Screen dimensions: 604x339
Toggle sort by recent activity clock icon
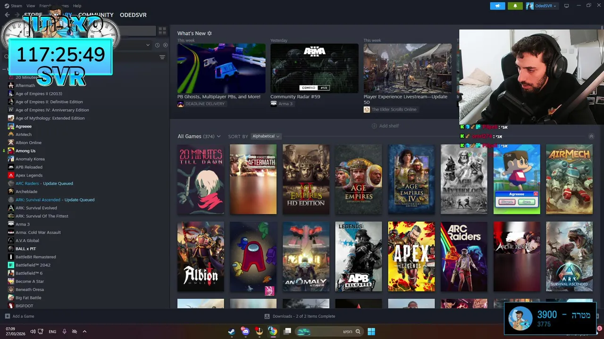157,45
